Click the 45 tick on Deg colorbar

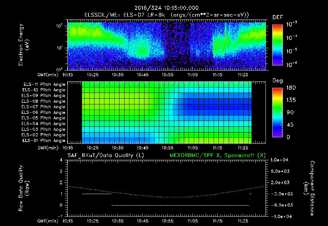click(290, 125)
